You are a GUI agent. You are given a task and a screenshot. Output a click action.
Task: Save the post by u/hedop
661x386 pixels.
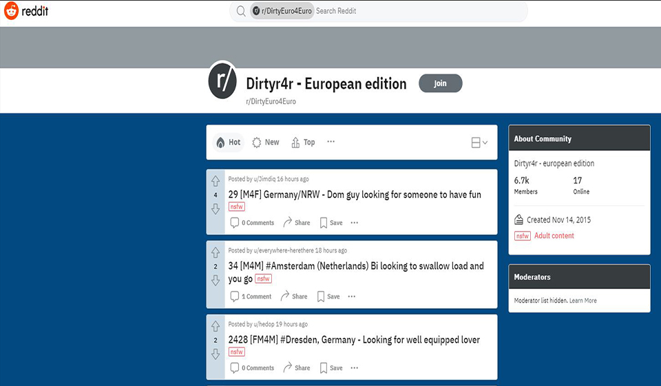click(330, 368)
